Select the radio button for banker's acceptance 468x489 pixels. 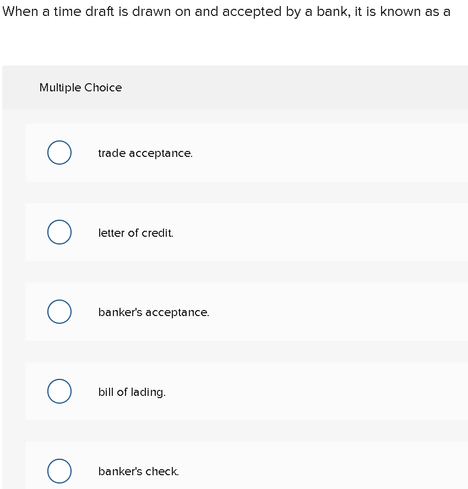(59, 312)
